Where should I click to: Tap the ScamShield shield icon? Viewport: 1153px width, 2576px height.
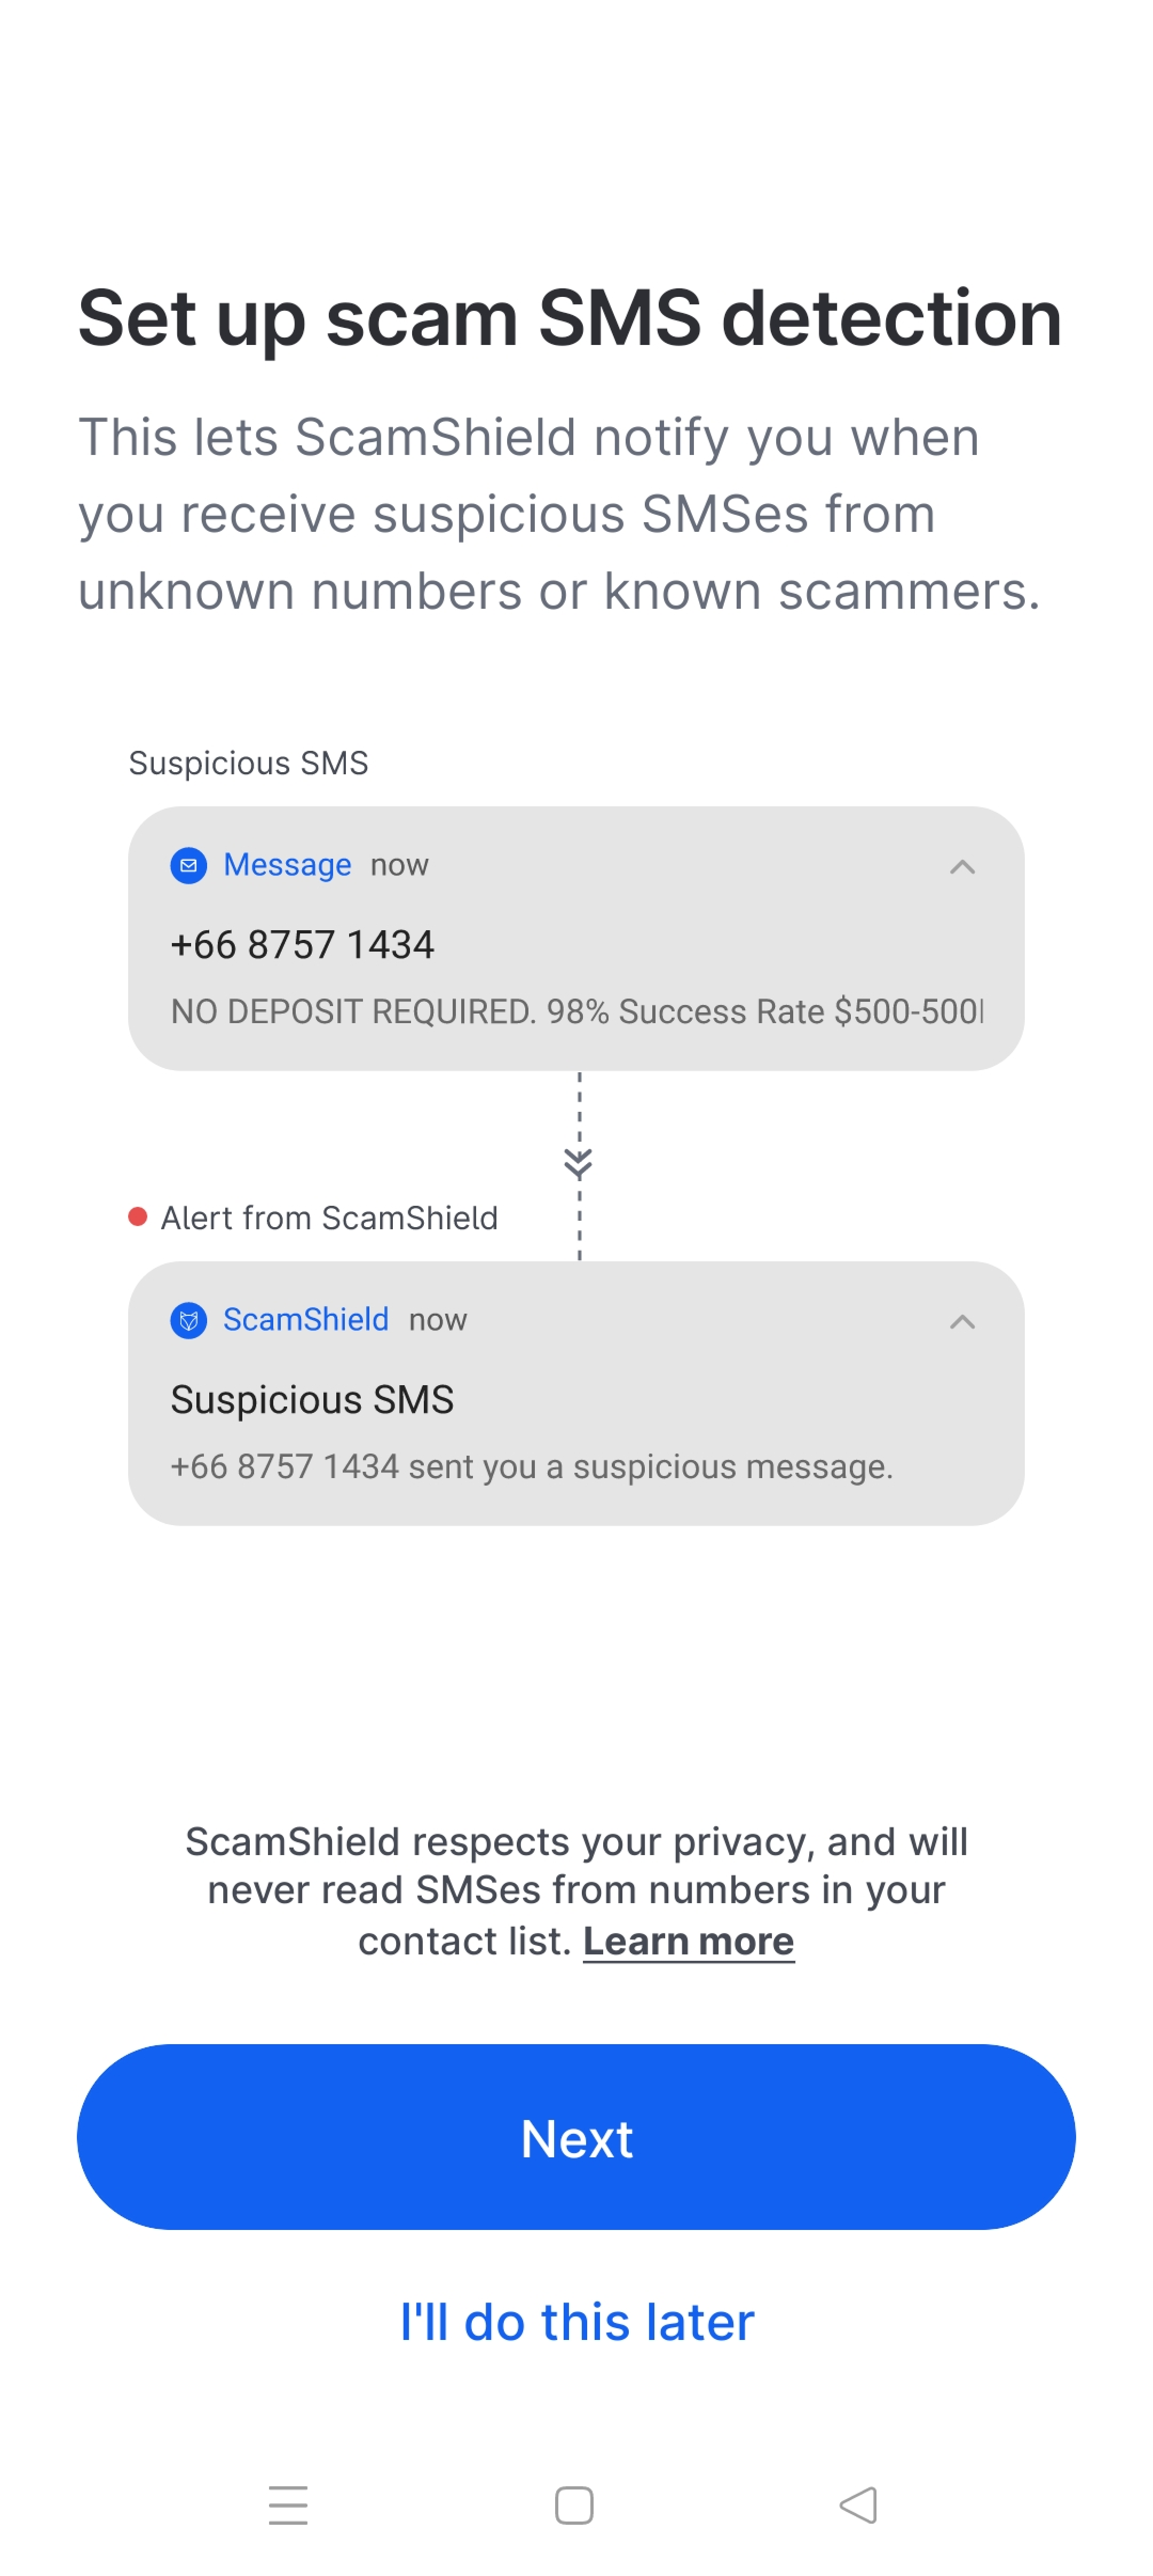click(x=188, y=1320)
